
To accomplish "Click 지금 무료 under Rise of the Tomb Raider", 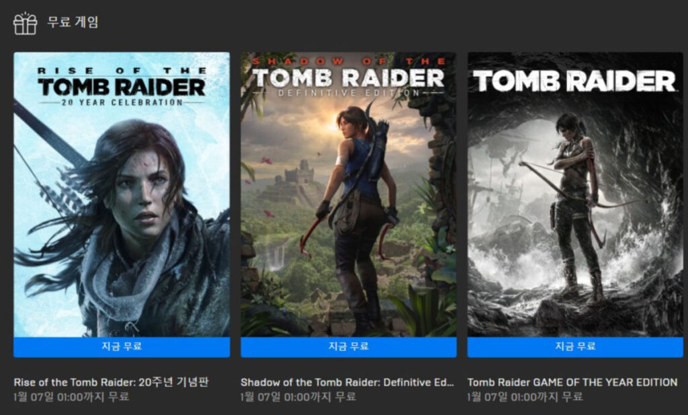I will 122,347.
